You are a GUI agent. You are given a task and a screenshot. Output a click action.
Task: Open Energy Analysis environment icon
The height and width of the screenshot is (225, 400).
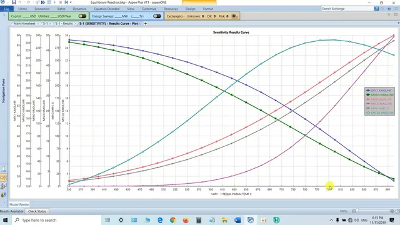point(4,195)
